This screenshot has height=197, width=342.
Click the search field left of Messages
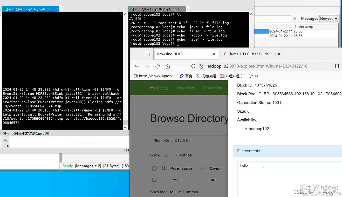coord(273,18)
